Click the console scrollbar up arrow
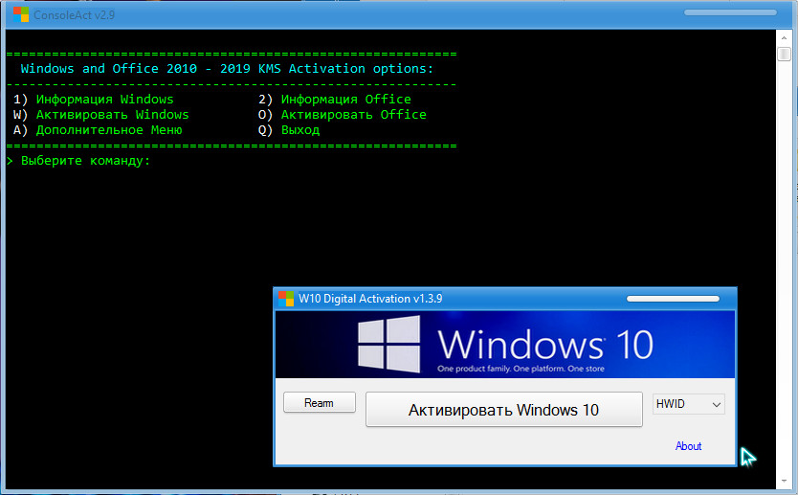 point(784,53)
